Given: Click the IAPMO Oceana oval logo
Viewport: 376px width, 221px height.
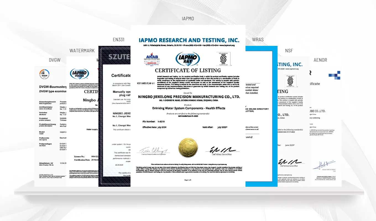Looking at the screenshot, I should tap(79, 74).
